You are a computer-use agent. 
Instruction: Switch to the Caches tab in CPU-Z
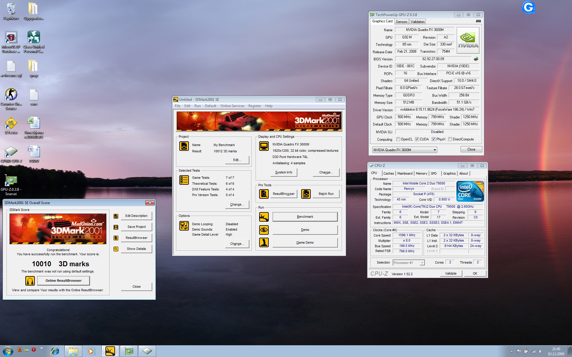coord(389,173)
